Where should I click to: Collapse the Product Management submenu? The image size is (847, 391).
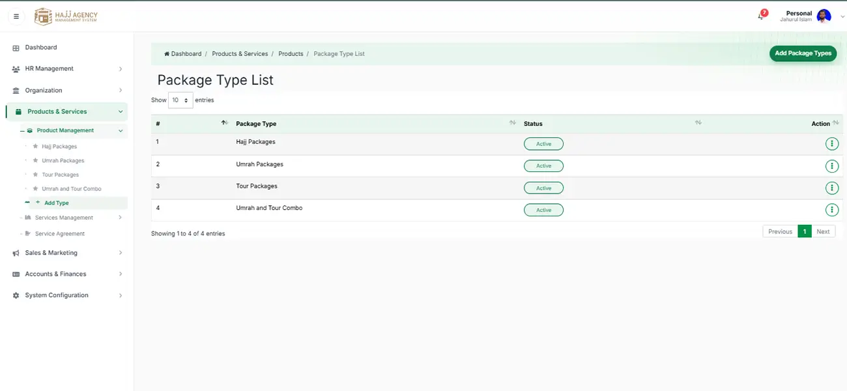73,130
